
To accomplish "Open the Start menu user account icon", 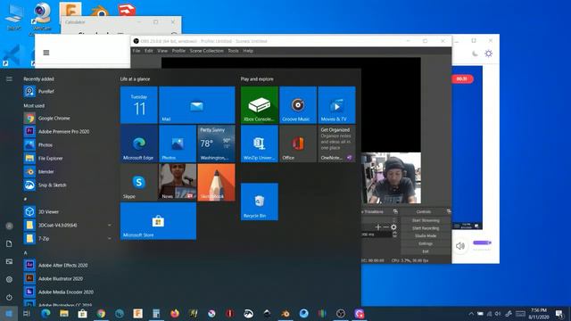I will point(9,226).
